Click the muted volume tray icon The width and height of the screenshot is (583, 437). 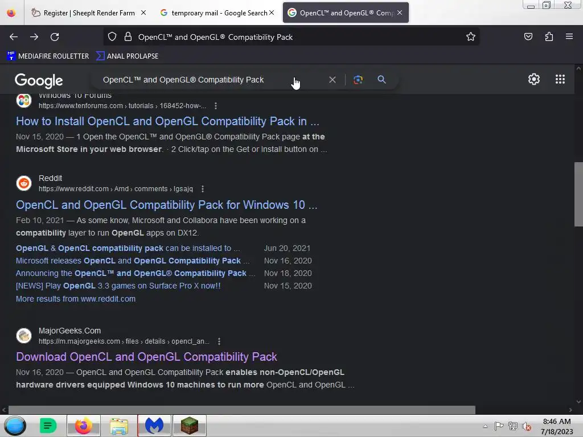tap(526, 426)
